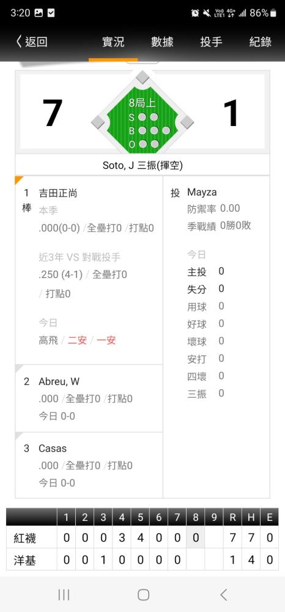Tap the 紅襪 team row in the scoreboard
This screenshot has height=612, width=285.
(x=142, y=538)
